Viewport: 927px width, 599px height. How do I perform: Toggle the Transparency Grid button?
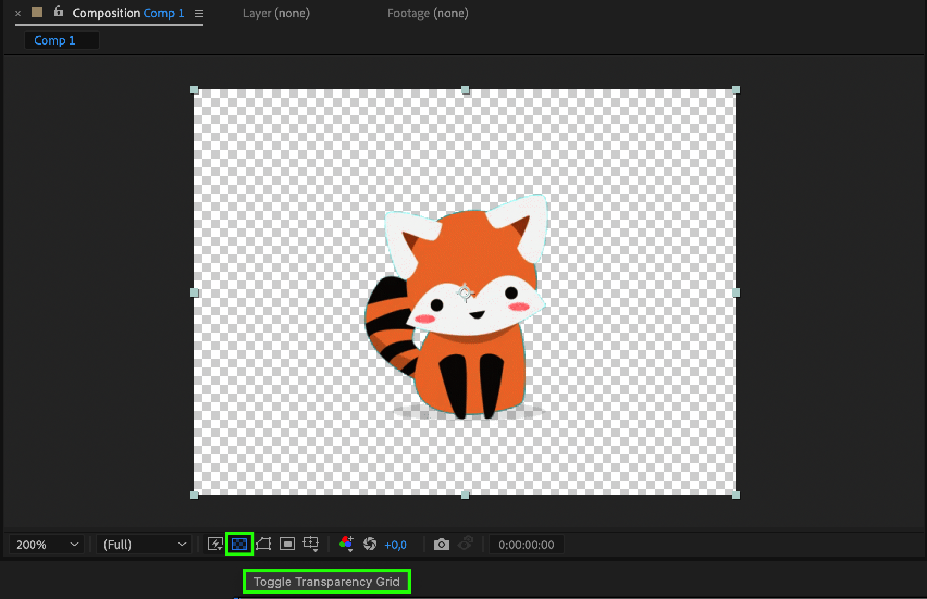point(239,544)
